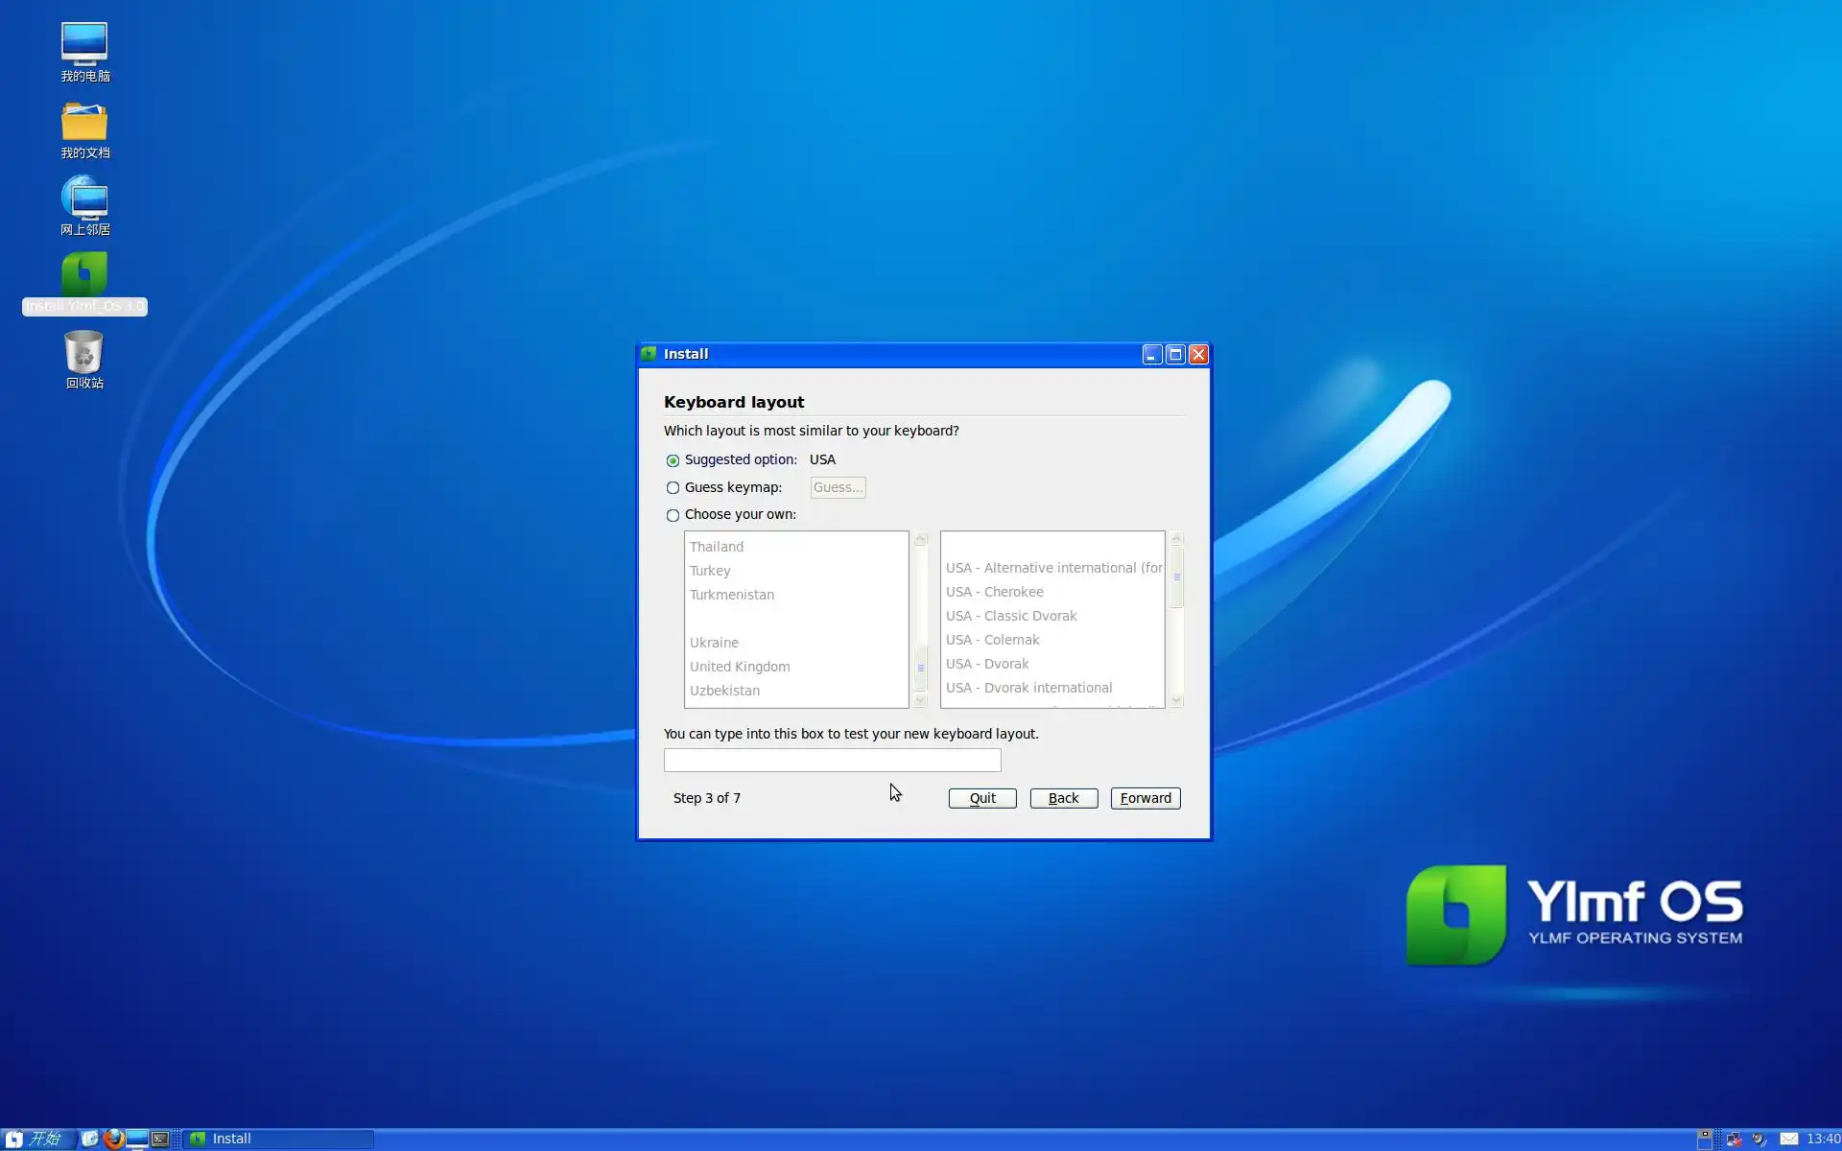The image size is (1842, 1151).
Task: Select the Guess keymap radio button
Action: (673, 488)
